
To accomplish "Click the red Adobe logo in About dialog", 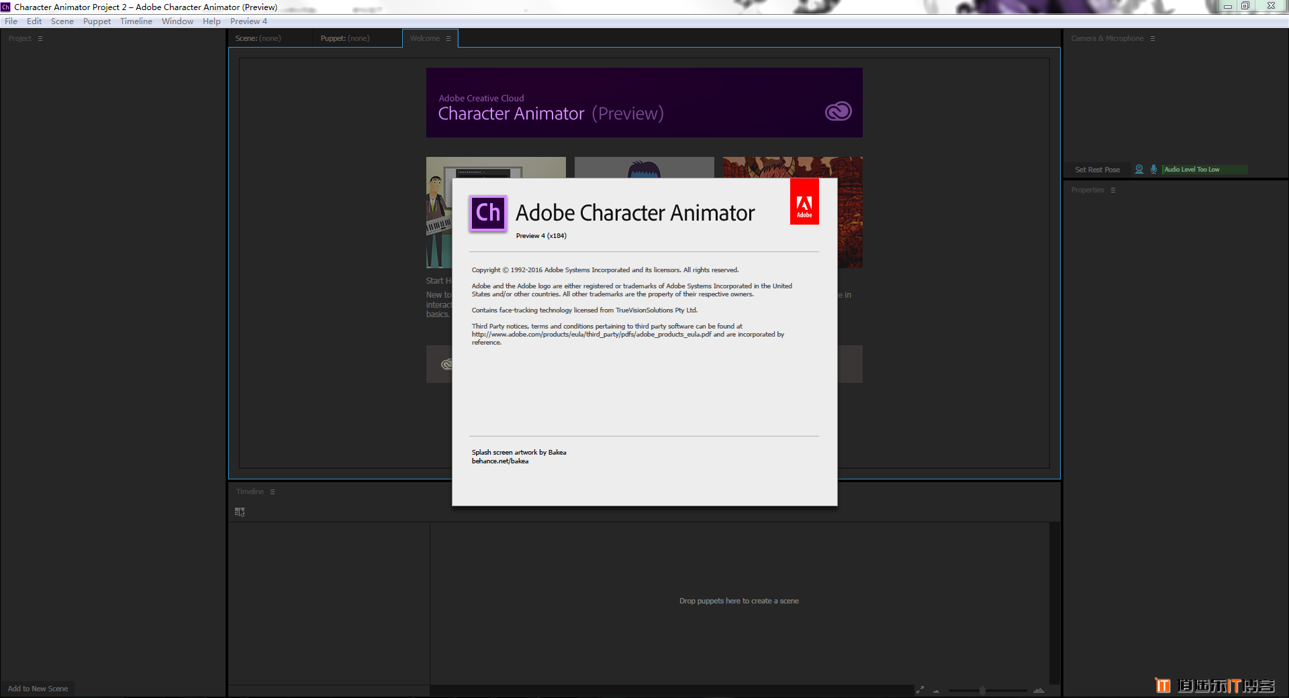I will 804,202.
